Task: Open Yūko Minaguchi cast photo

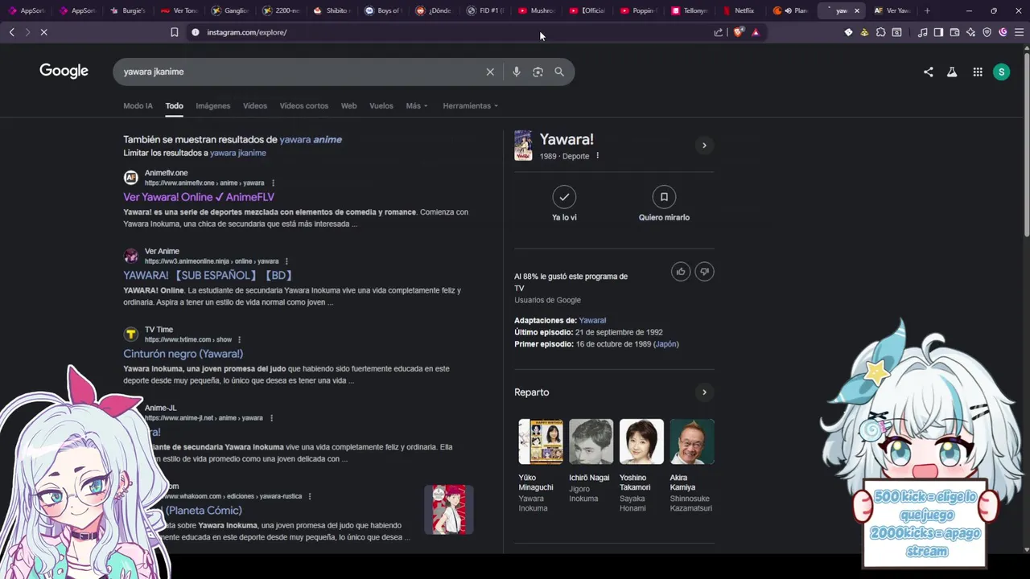Action: 541,441
